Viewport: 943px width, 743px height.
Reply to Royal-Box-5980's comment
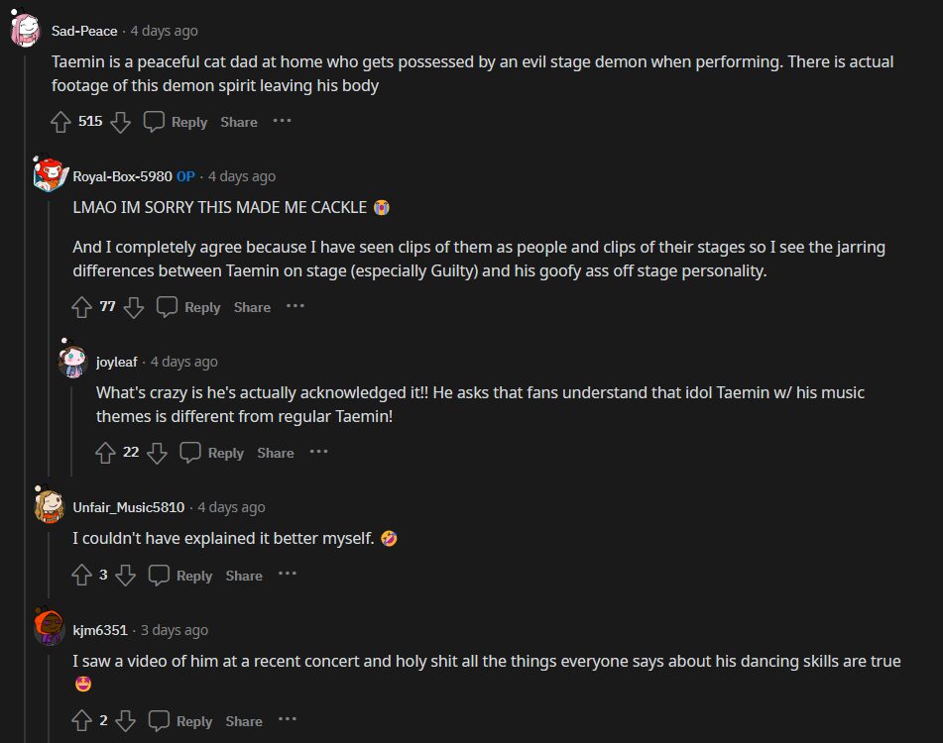[x=189, y=307]
